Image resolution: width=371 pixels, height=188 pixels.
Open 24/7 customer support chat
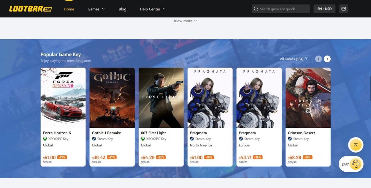(351, 164)
